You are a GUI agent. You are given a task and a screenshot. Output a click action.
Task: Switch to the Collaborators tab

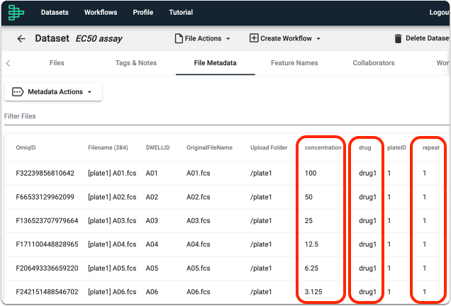(374, 63)
